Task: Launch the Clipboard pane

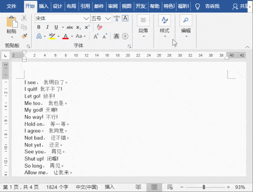Action: (28, 47)
